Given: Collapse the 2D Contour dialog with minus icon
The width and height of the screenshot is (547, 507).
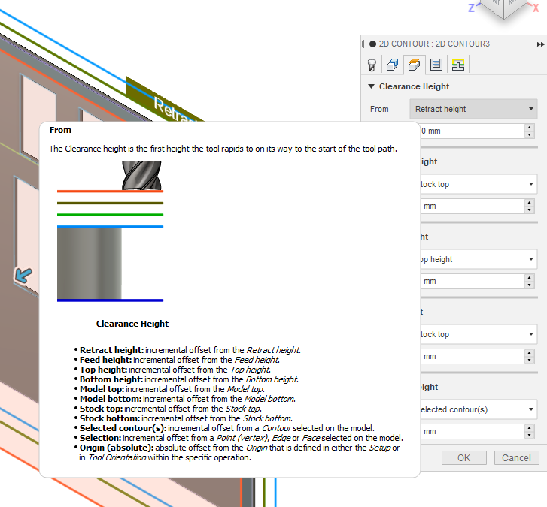Looking at the screenshot, I should pyautogui.click(x=372, y=44).
